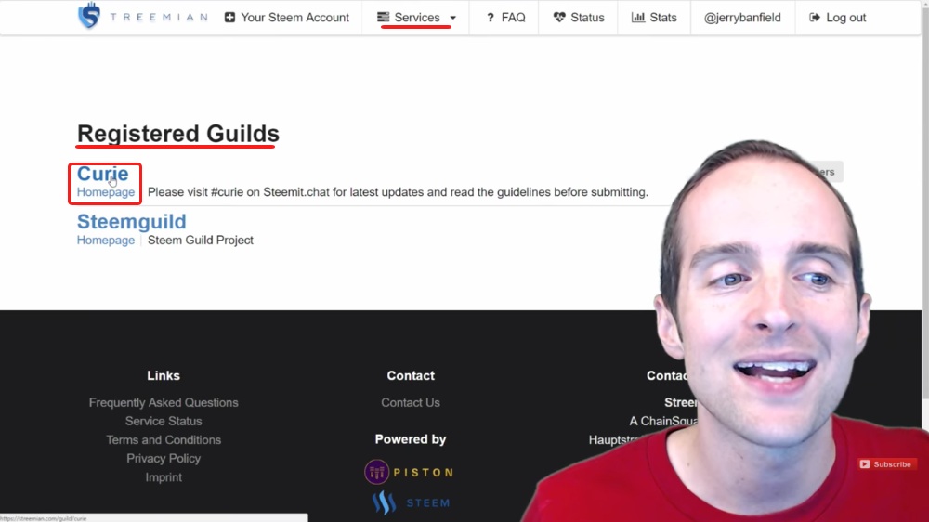This screenshot has width=929, height=522.
Task: Open the Stats page
Action: (x=654, y=18)
